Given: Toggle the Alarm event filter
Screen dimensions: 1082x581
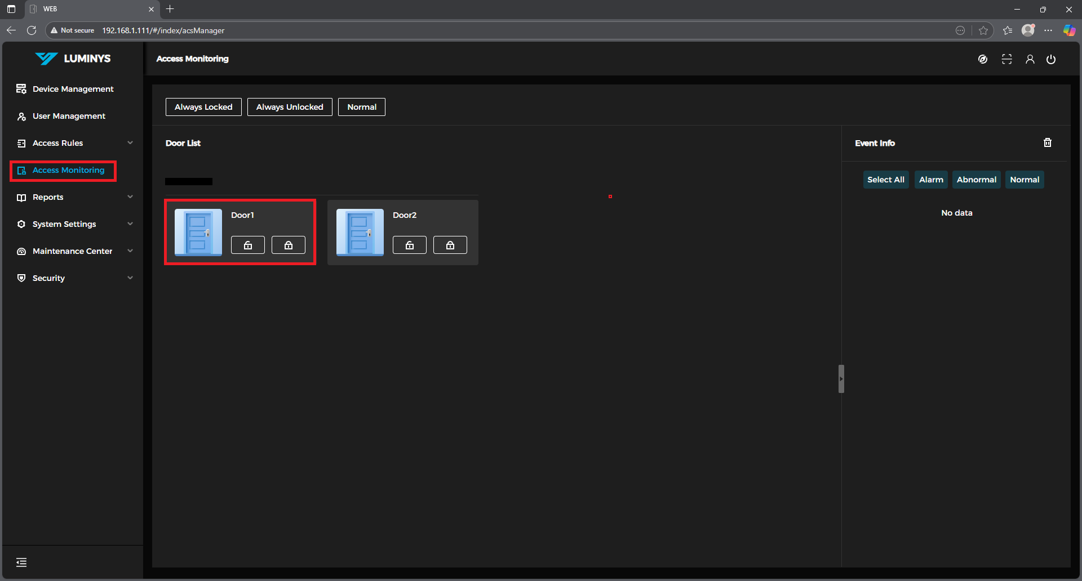Looking at the screenshot, I should point(931,180).
